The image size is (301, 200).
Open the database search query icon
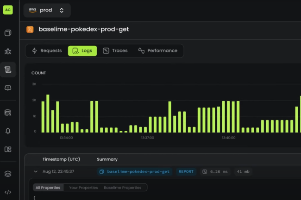(8, 113)
